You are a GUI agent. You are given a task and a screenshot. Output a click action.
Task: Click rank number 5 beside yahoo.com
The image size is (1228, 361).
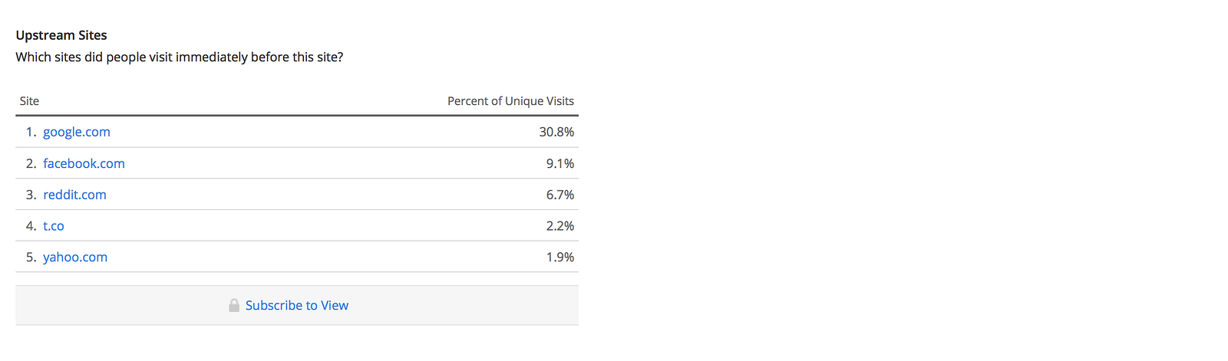[31, 258]
